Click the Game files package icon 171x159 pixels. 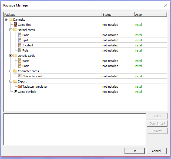15,24
